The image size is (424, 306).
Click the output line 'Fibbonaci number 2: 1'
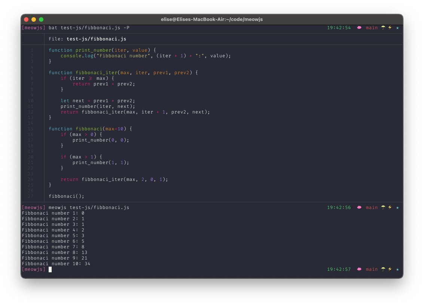53,219
